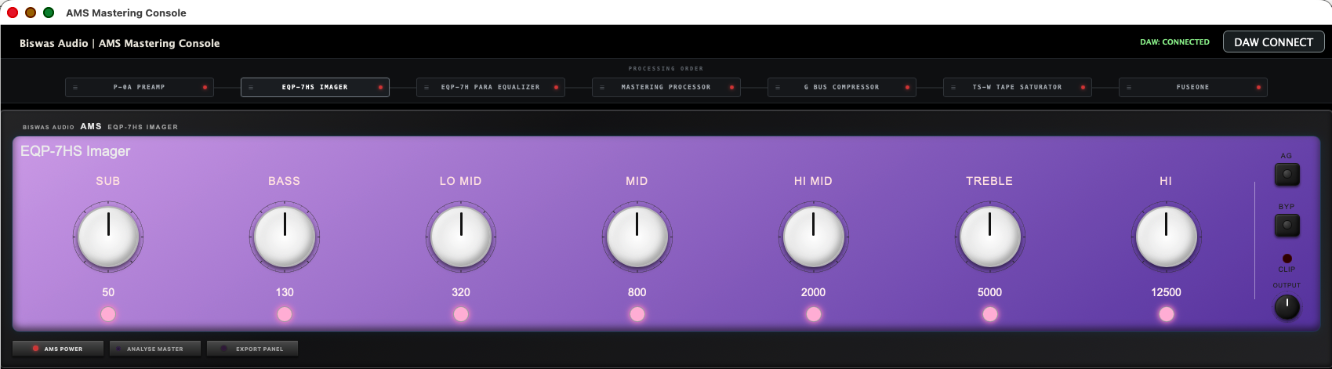Viewport: 1332px width, 369px height.
Task: Toggle the pink LED under 130 Hz
Action: pyautogui.click(x=285, y=314)
